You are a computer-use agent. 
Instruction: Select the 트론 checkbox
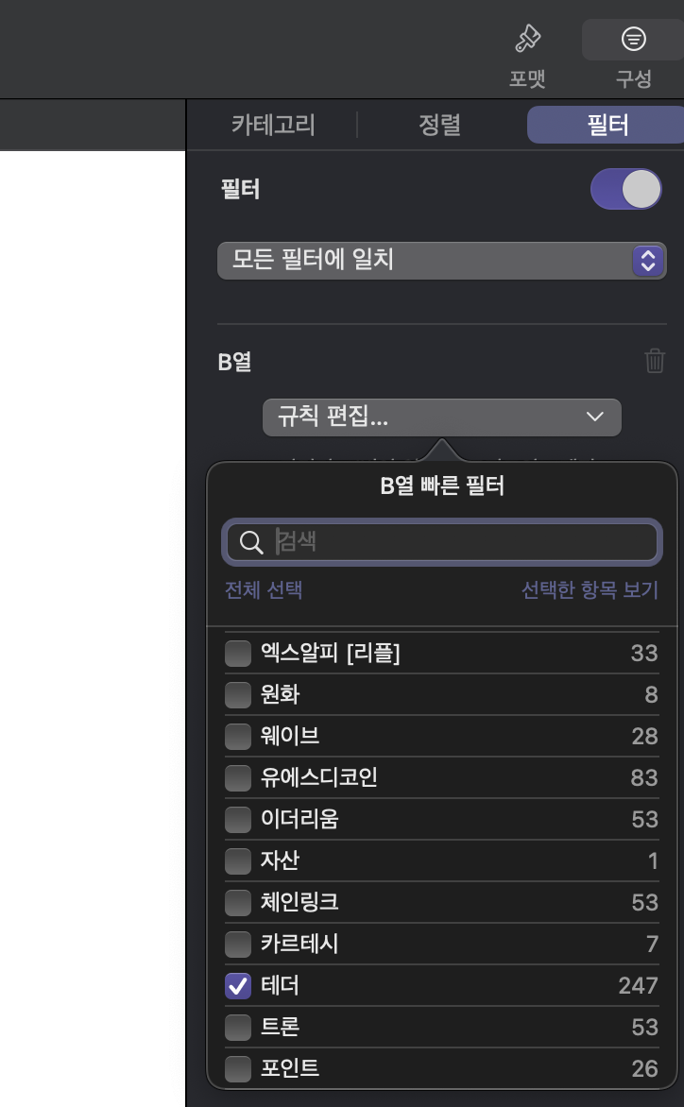coord(238,1027)
